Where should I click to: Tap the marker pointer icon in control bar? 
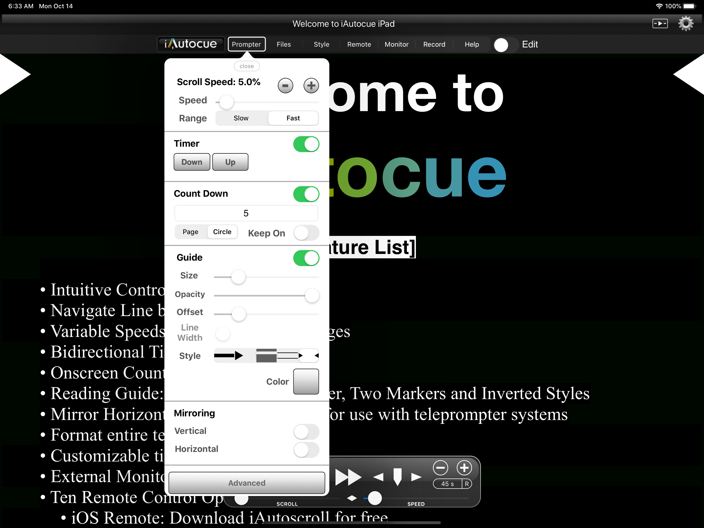coord(398,477)
